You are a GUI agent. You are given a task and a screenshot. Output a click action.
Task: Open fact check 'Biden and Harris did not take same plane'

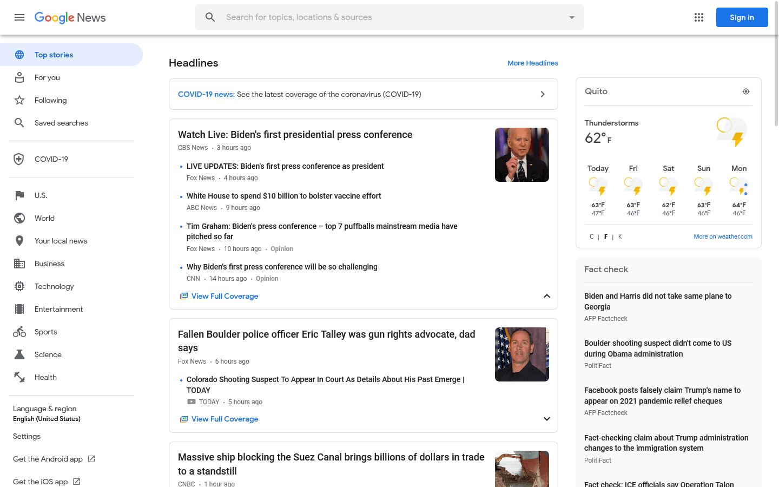(658, 301)
